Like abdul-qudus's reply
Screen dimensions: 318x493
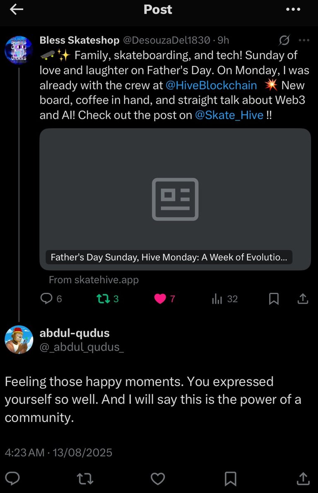point(158,479)
